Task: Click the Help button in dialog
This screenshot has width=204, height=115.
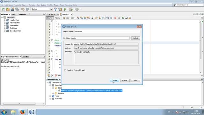Action: (x=135, y=80)
